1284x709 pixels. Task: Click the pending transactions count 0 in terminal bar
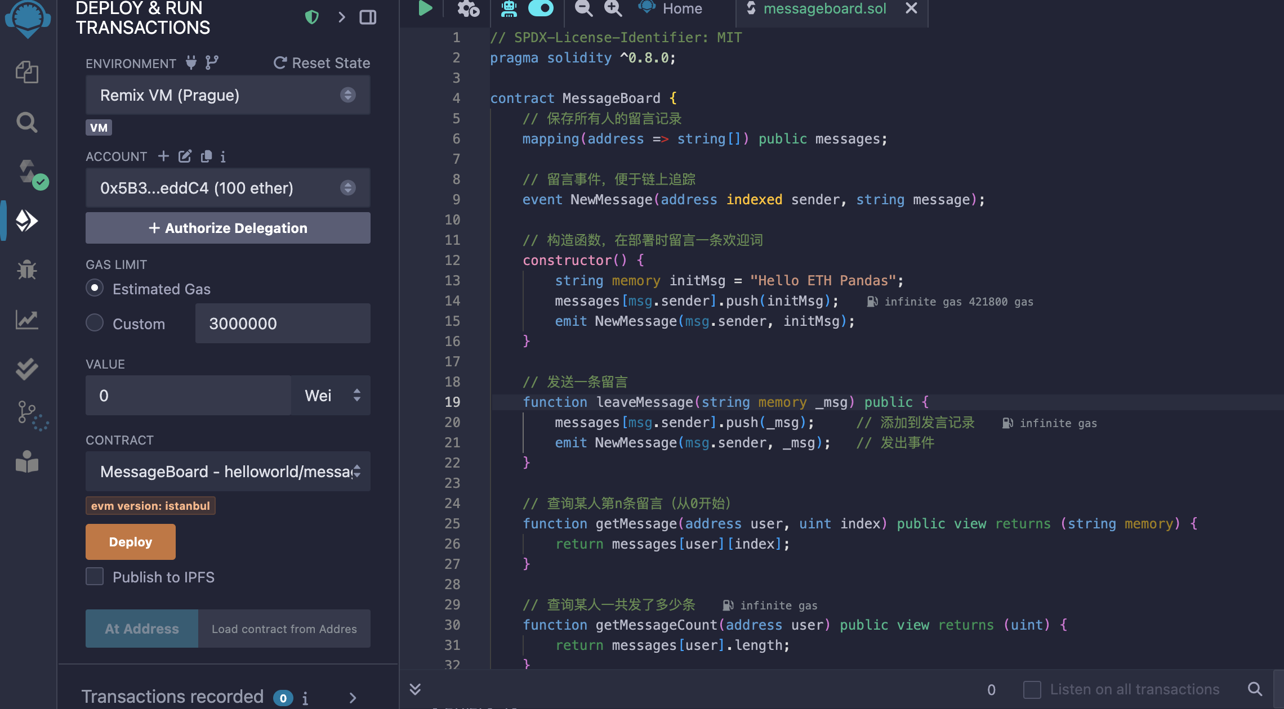tap(991, 689)
